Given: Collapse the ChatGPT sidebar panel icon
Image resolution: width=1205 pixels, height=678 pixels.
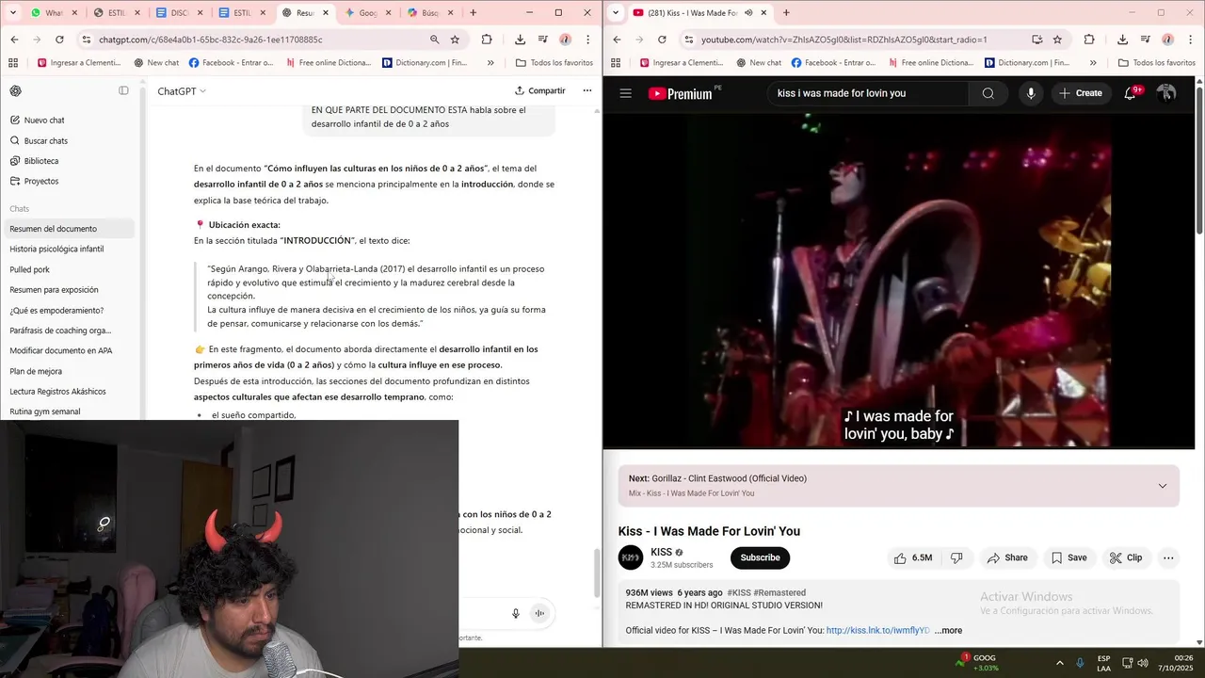Looking at the screenshot, I should pos(123,91).
